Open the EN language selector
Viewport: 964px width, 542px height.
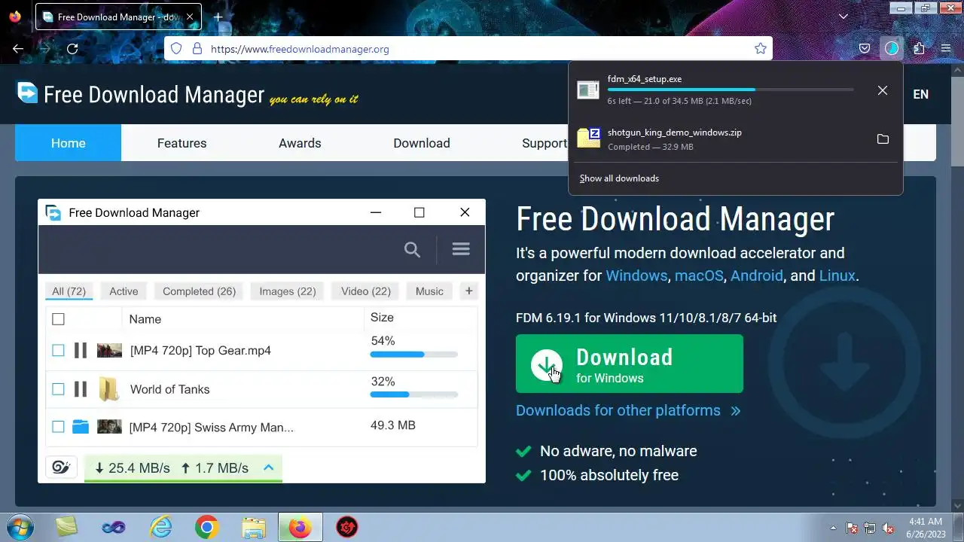tap(920, 94)
